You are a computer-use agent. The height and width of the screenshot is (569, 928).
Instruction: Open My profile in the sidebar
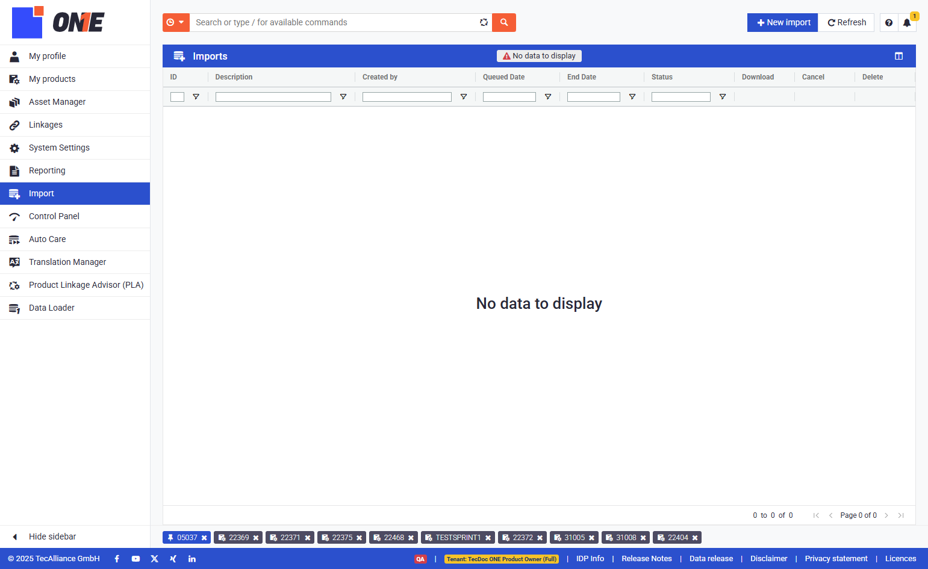75,56
